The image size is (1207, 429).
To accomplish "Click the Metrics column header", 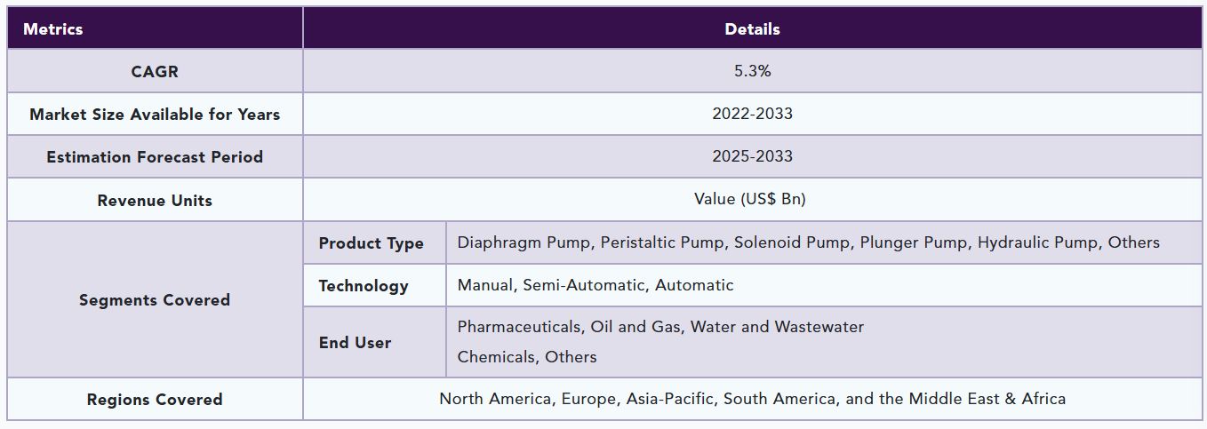I will [53, 29].
